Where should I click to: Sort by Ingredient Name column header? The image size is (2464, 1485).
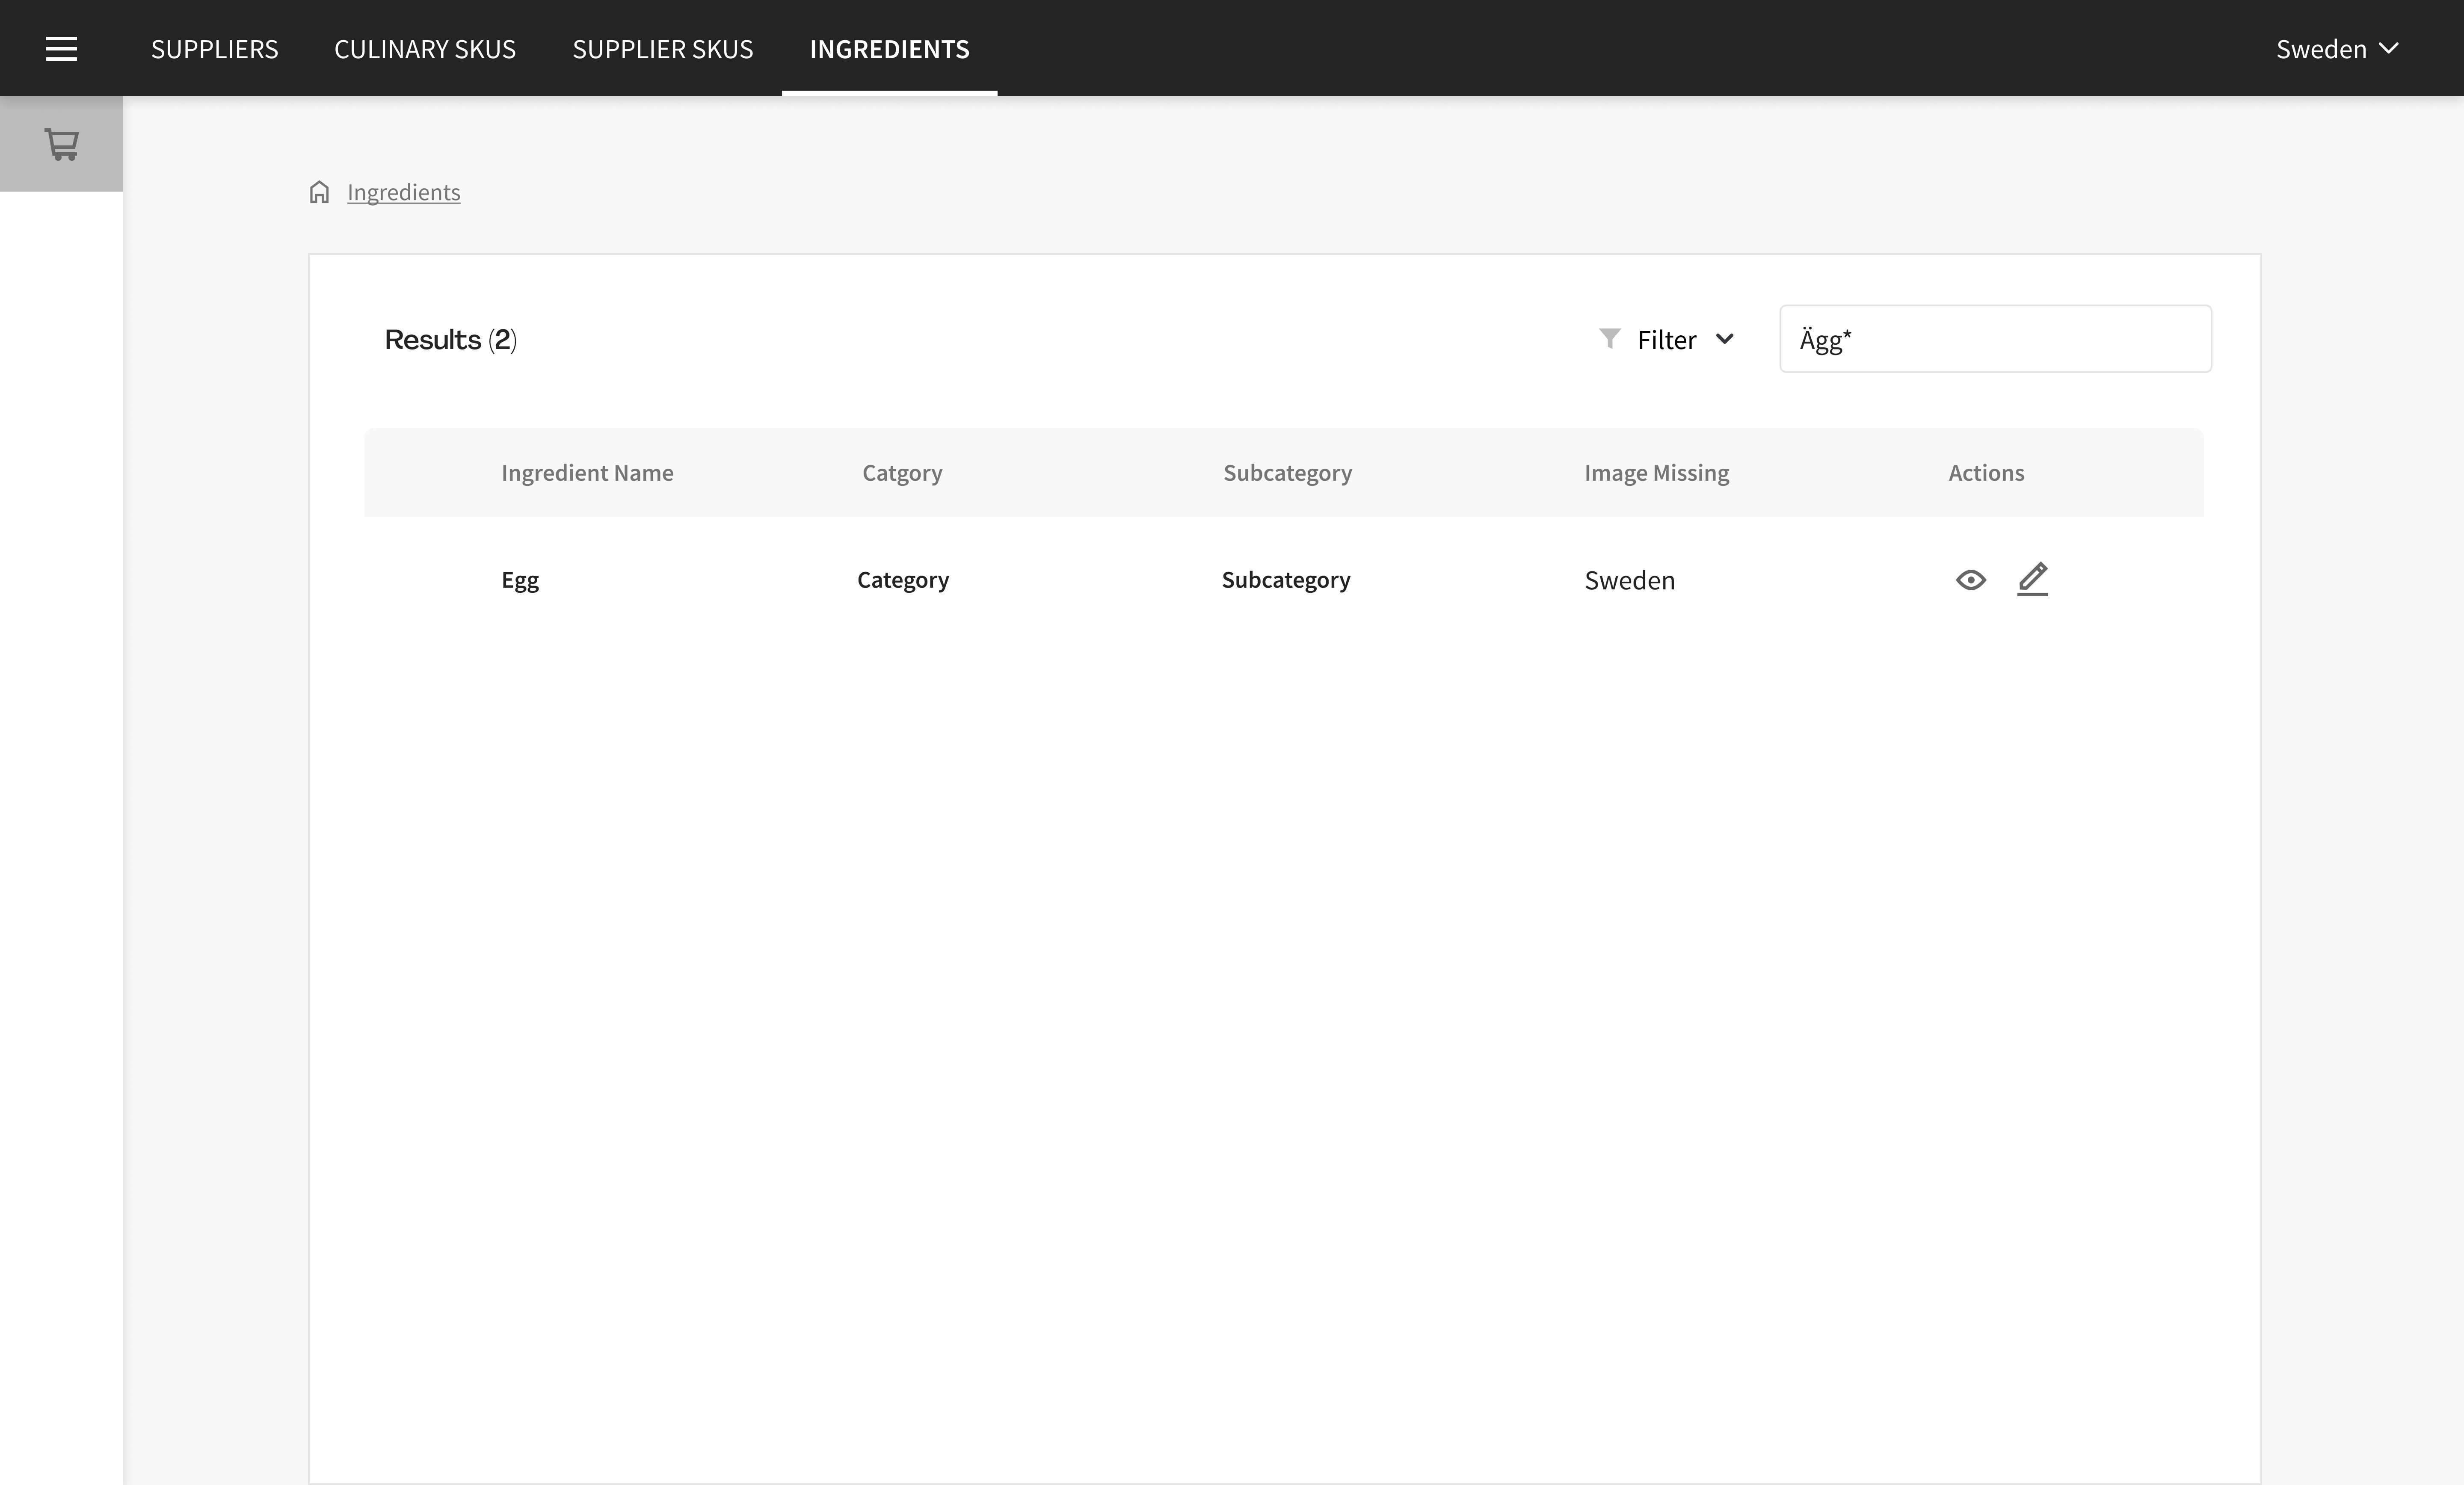pos(587,473)
